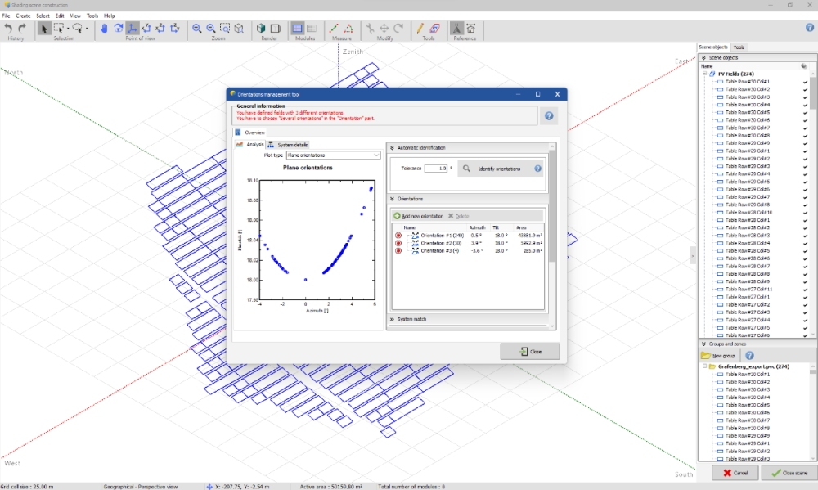Image resolution: width=818 pixels, height=490 pixels.
Task: Select the pan hand tool
Action: coord(105,28)
